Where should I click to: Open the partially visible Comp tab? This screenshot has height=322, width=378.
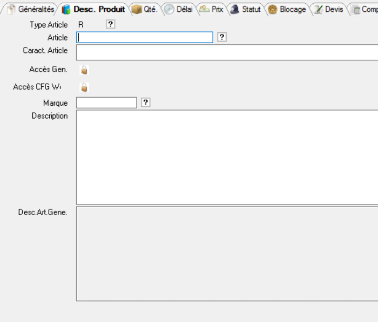point(363,9)
